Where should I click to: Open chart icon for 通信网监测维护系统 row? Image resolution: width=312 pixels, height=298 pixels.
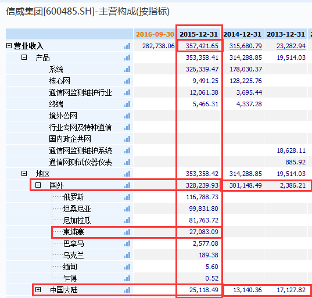click(x=127, y=150)
